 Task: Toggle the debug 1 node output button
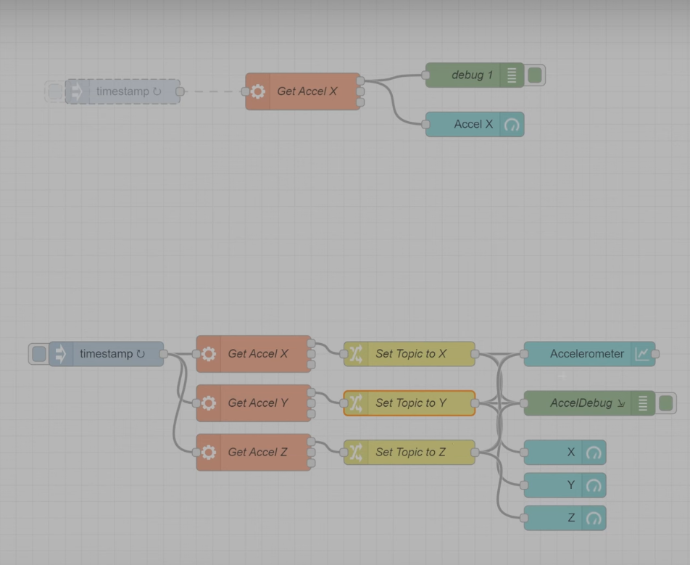point(535,75)
